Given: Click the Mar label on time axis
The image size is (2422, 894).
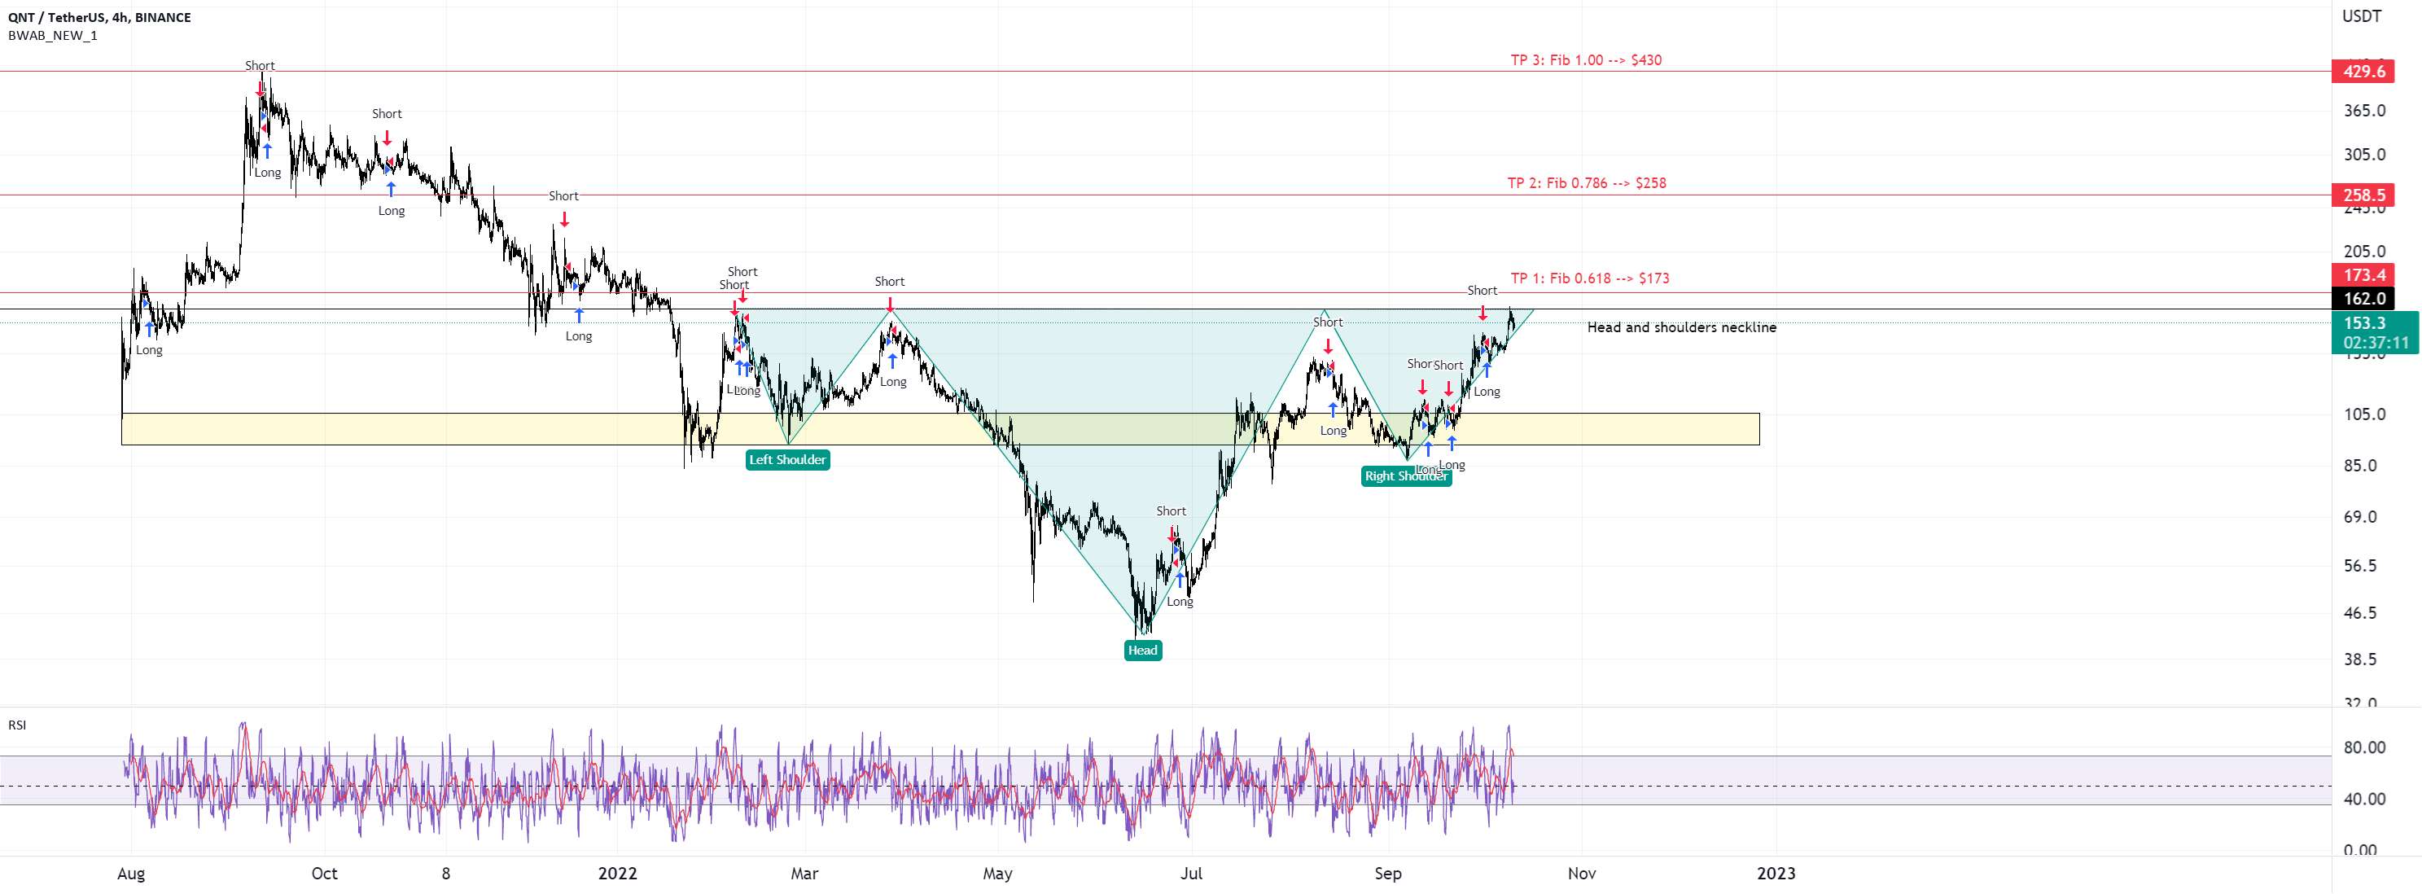Looking at the screenshot, I should pyautogui.click(x=805, y=874).
